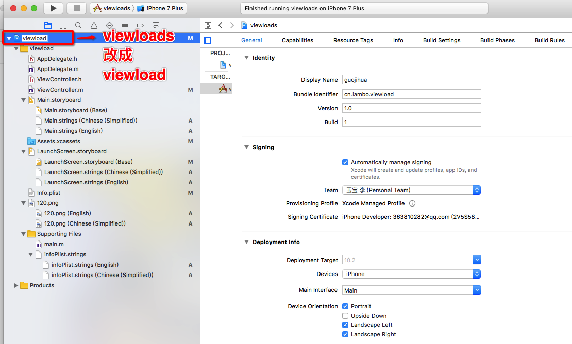Collapse the Identity section
Image resolution: width=572 pixels, height=344 pixels.
247,58
